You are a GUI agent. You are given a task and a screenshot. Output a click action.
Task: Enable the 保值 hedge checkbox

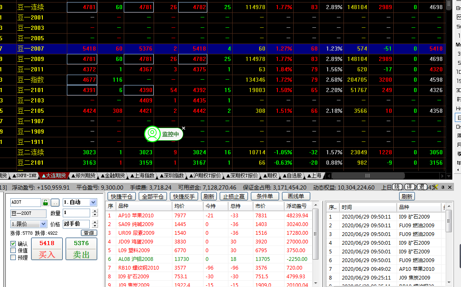pyautogui.click(x=13, y=251)
